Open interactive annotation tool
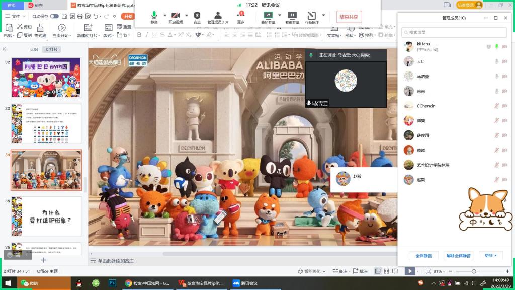The height and width of the screenshot is (290, 515). pos(311,17)
